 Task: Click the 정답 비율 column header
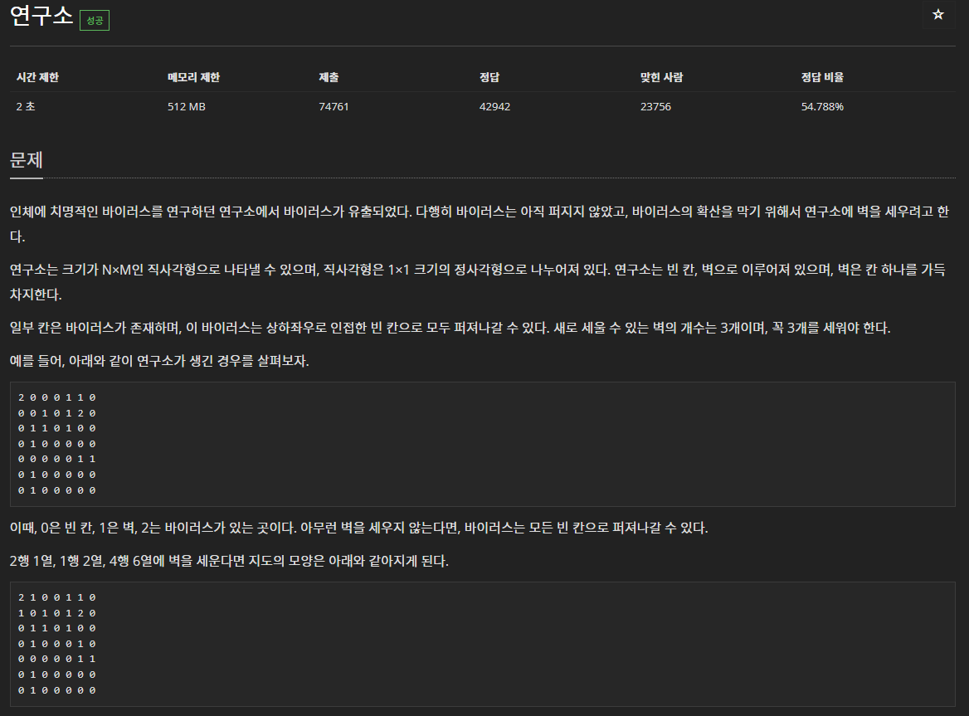click(822, 77)
